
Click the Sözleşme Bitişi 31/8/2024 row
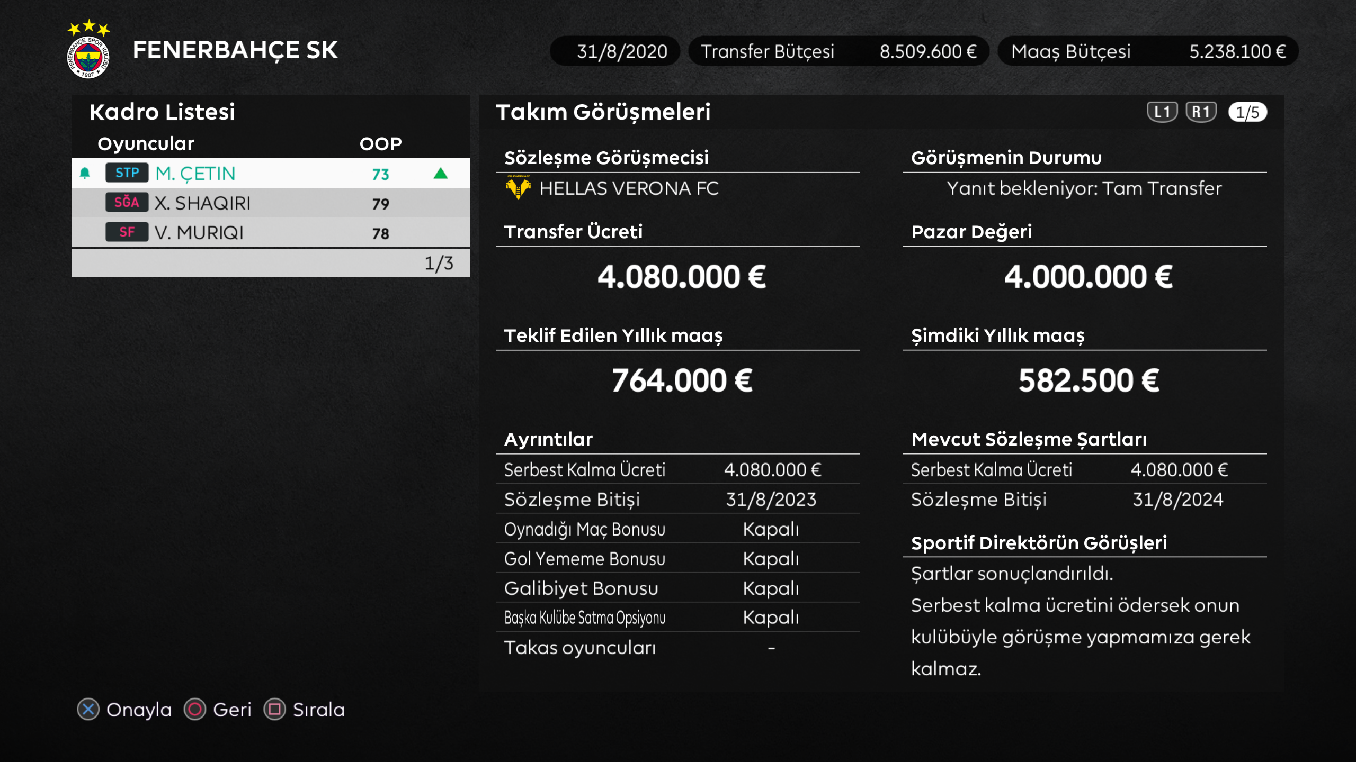click(1084, 499)
